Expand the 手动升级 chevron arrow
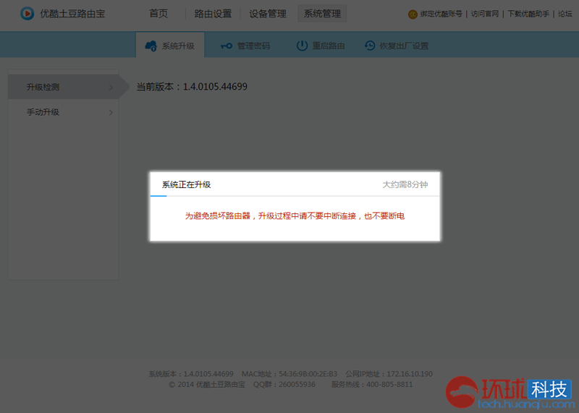 tap(111, 112)
